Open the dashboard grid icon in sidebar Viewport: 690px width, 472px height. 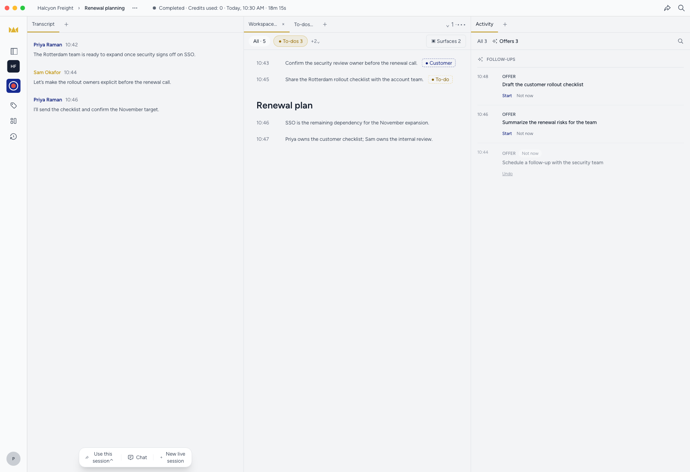coord(14,121)
